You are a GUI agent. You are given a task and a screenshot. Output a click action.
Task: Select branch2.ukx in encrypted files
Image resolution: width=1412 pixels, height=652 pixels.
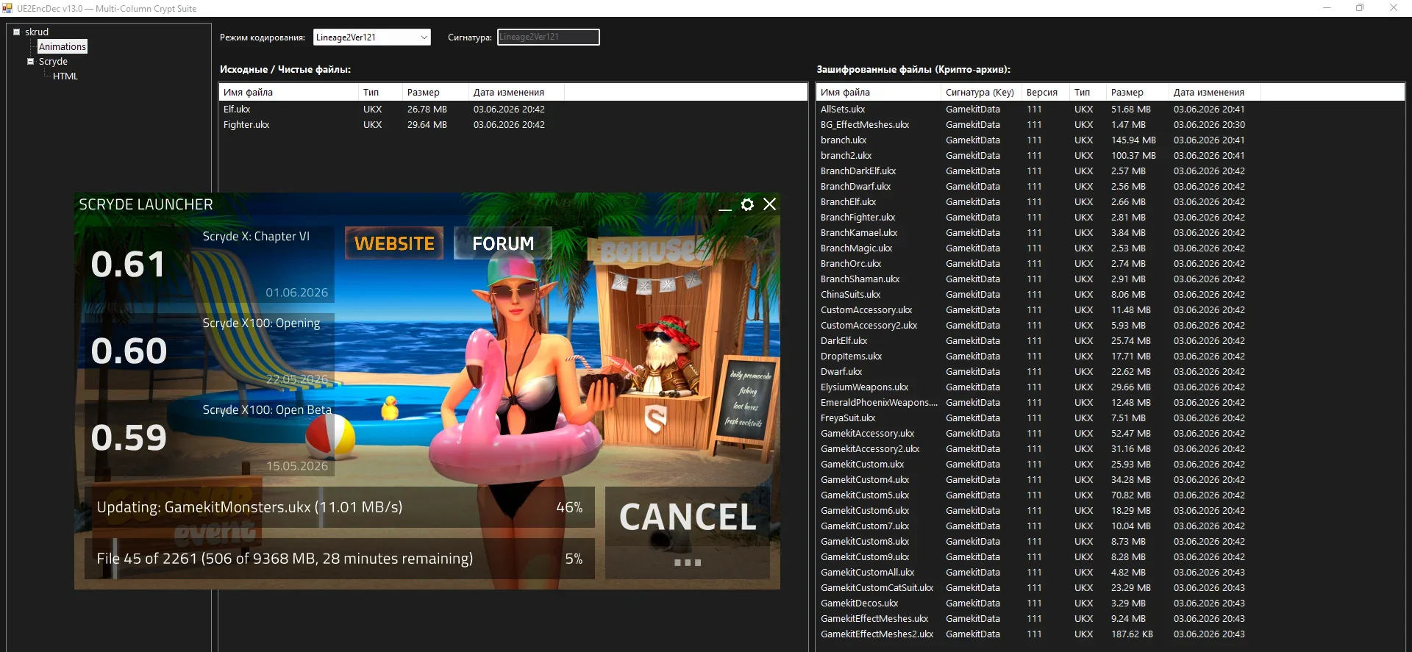click(1110, 155)
